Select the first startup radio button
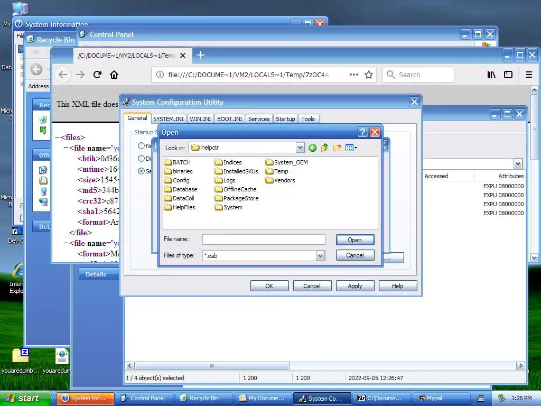 point(141,146)
